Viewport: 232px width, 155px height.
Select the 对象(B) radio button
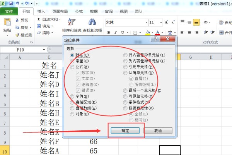pyautogui.click(x=72, y=114)
